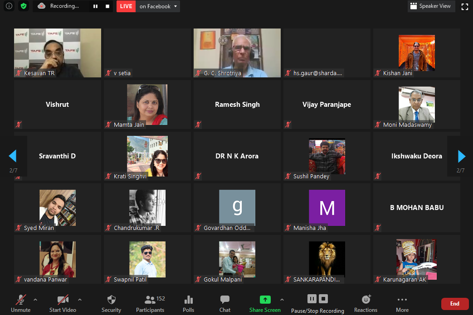Pause recording in the Recording indicator
The image size is (473, 315).
(x=95, y=6)
